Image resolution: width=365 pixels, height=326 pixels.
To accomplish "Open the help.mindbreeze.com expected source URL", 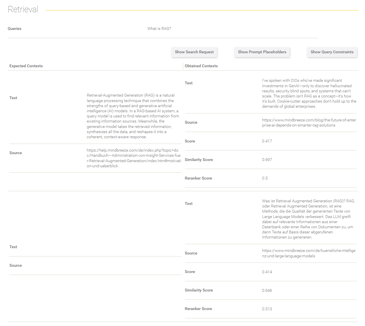I will tap(134, 158).
